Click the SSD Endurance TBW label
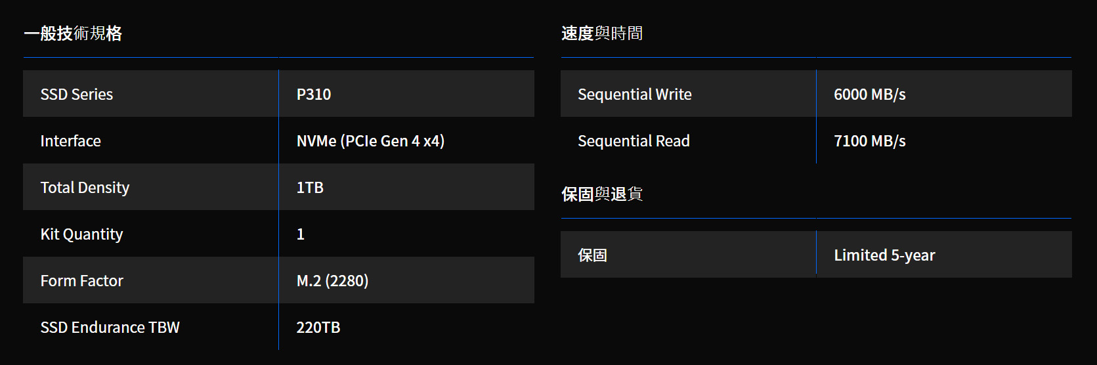Viewport: 1097px width, 365px height. 110,328
